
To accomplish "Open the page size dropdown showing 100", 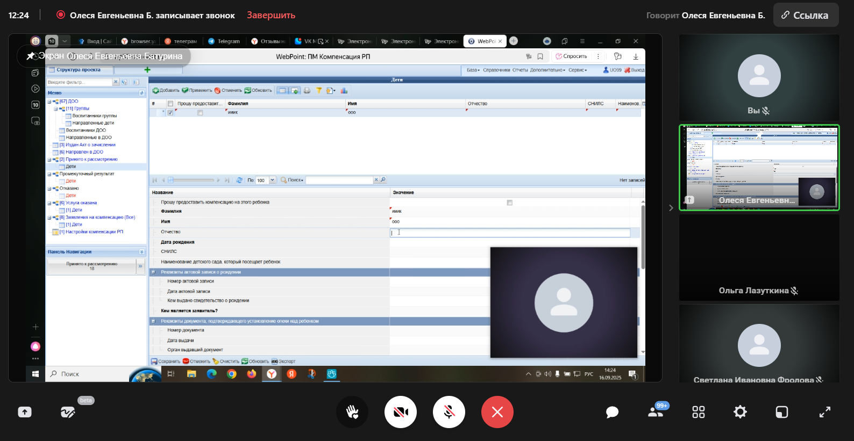I will click(x=272, y=180).
